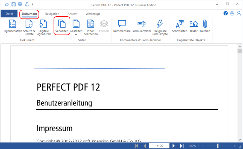Viewport: 243px width, 149px height.
Task: Open Formularfelder
Action: (x=141, y=26)
